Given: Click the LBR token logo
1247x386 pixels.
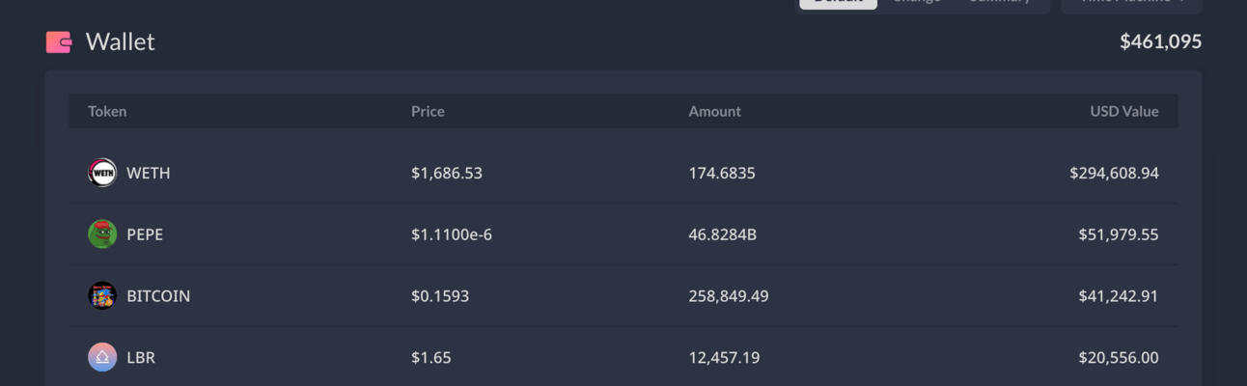Looking at the screenshot, I should point(102,358).
